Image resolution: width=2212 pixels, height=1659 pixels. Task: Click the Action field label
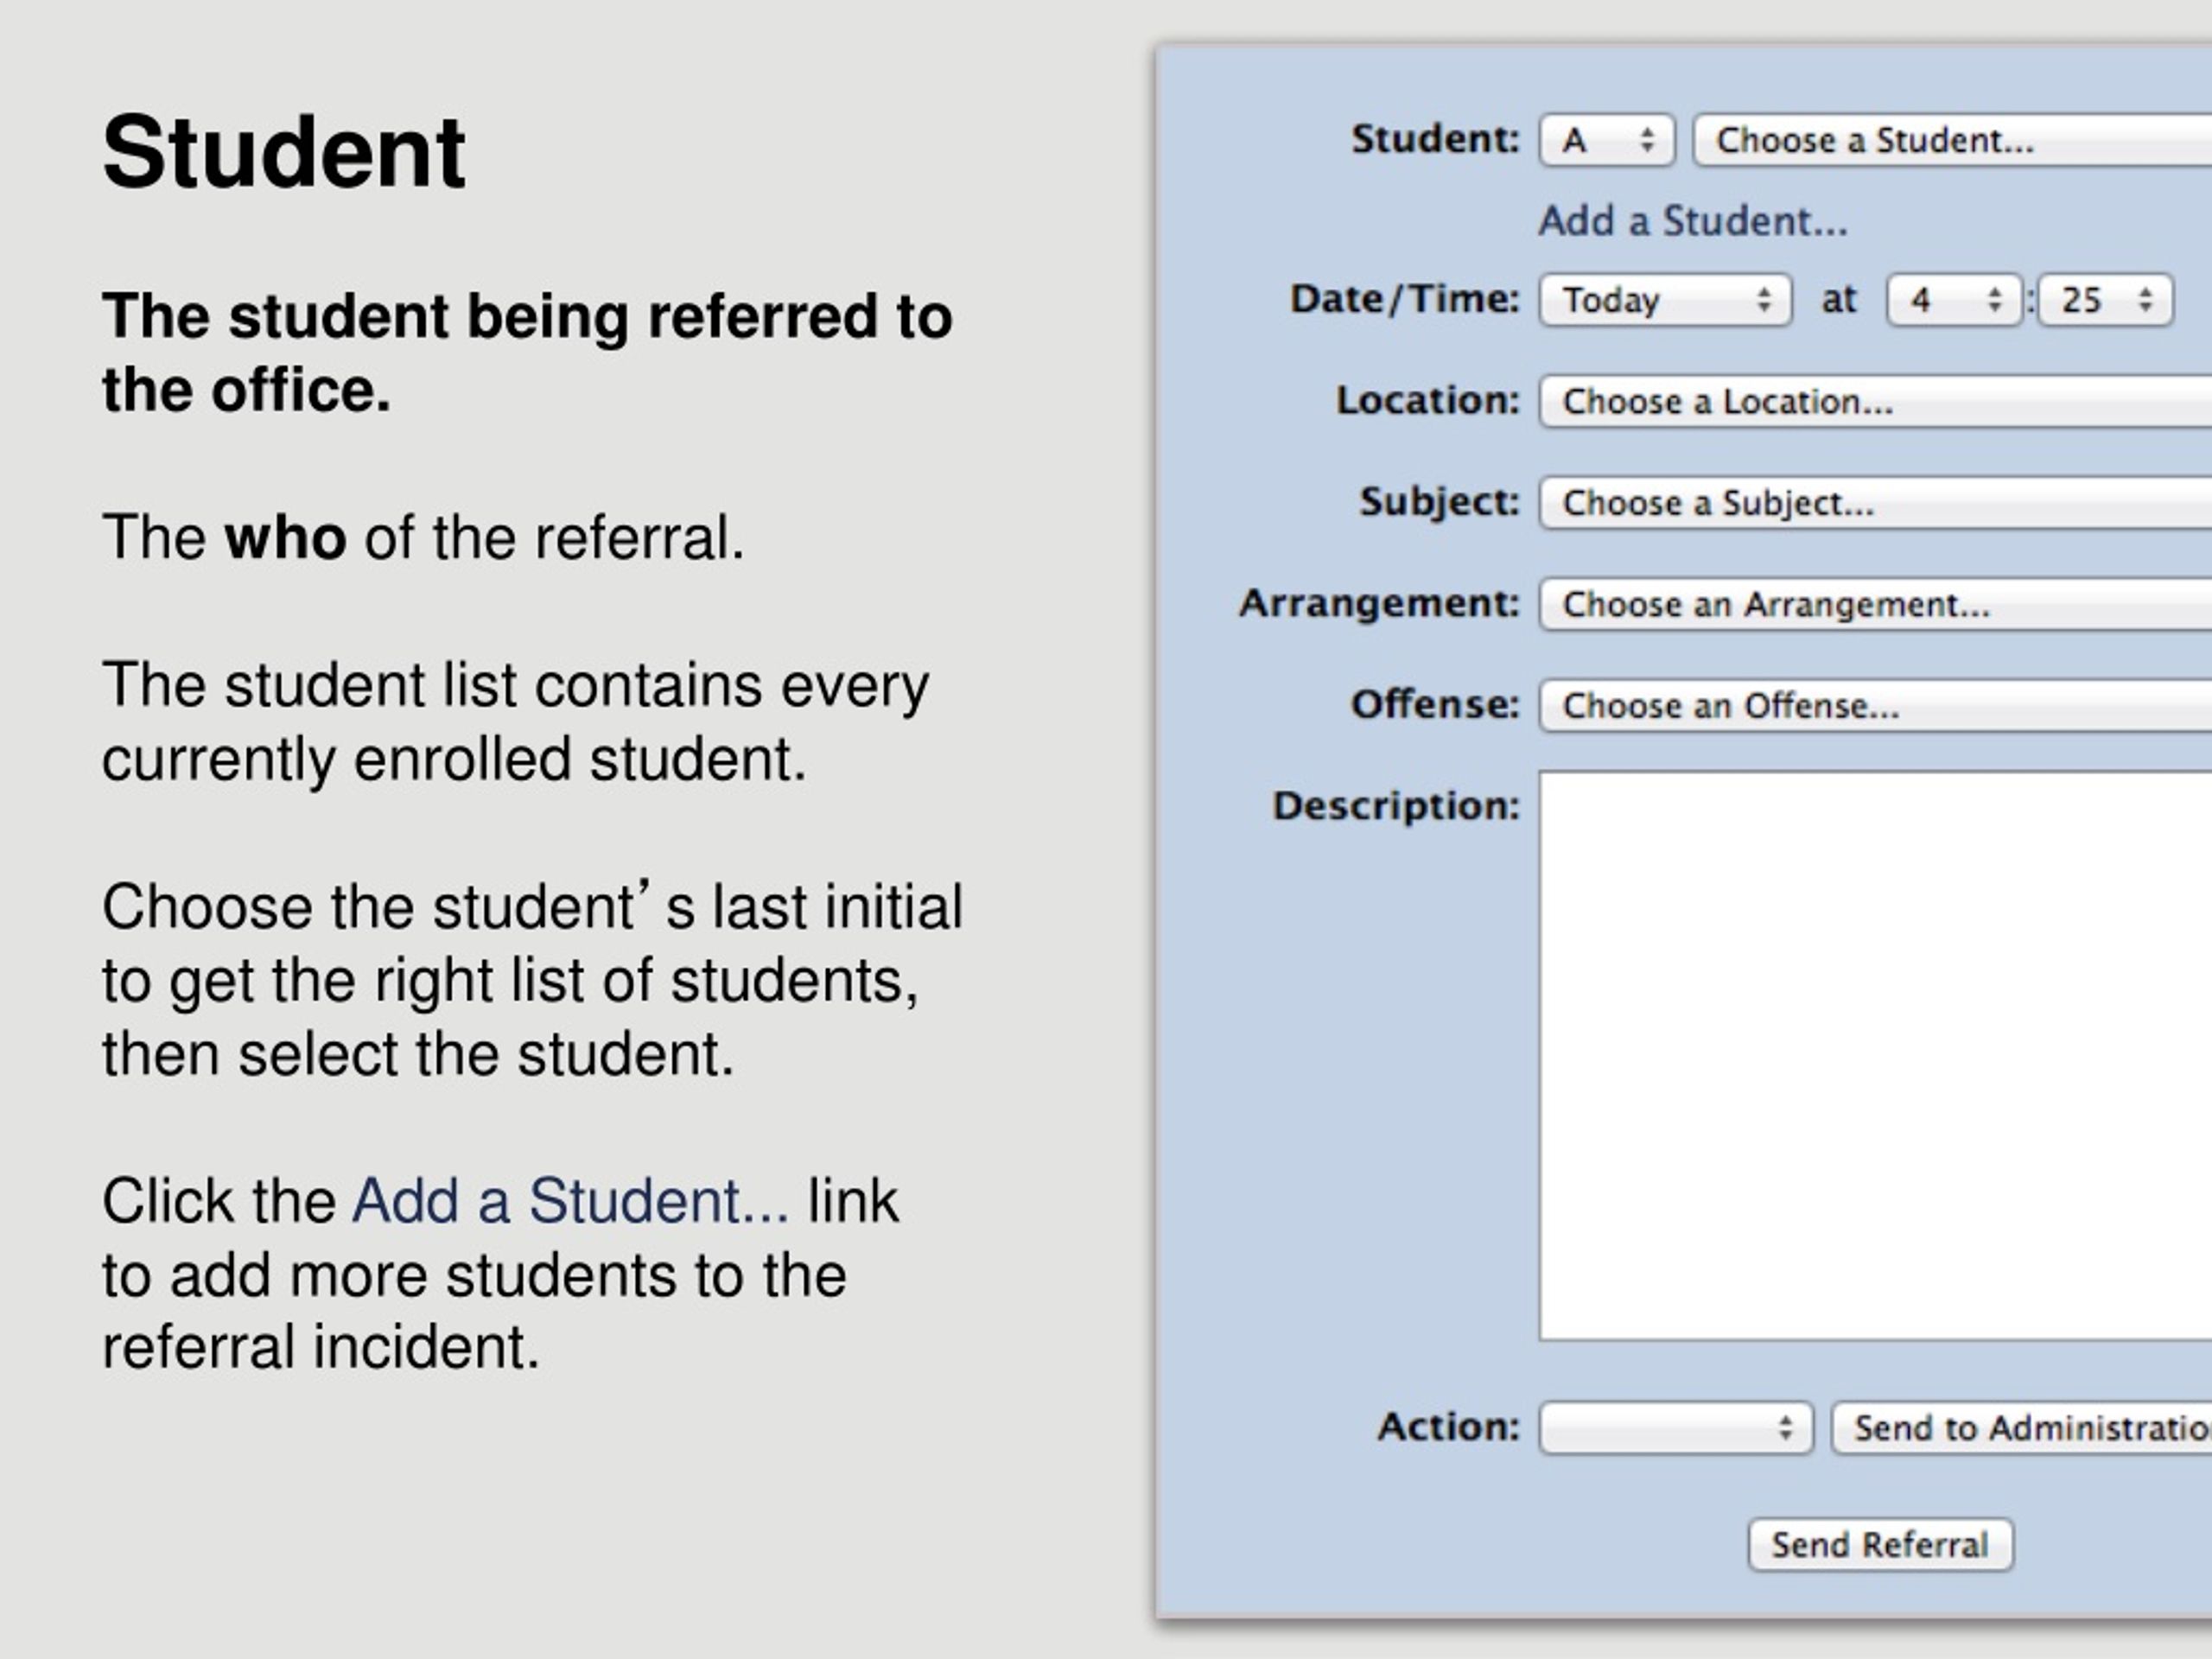(1448, 1427)
